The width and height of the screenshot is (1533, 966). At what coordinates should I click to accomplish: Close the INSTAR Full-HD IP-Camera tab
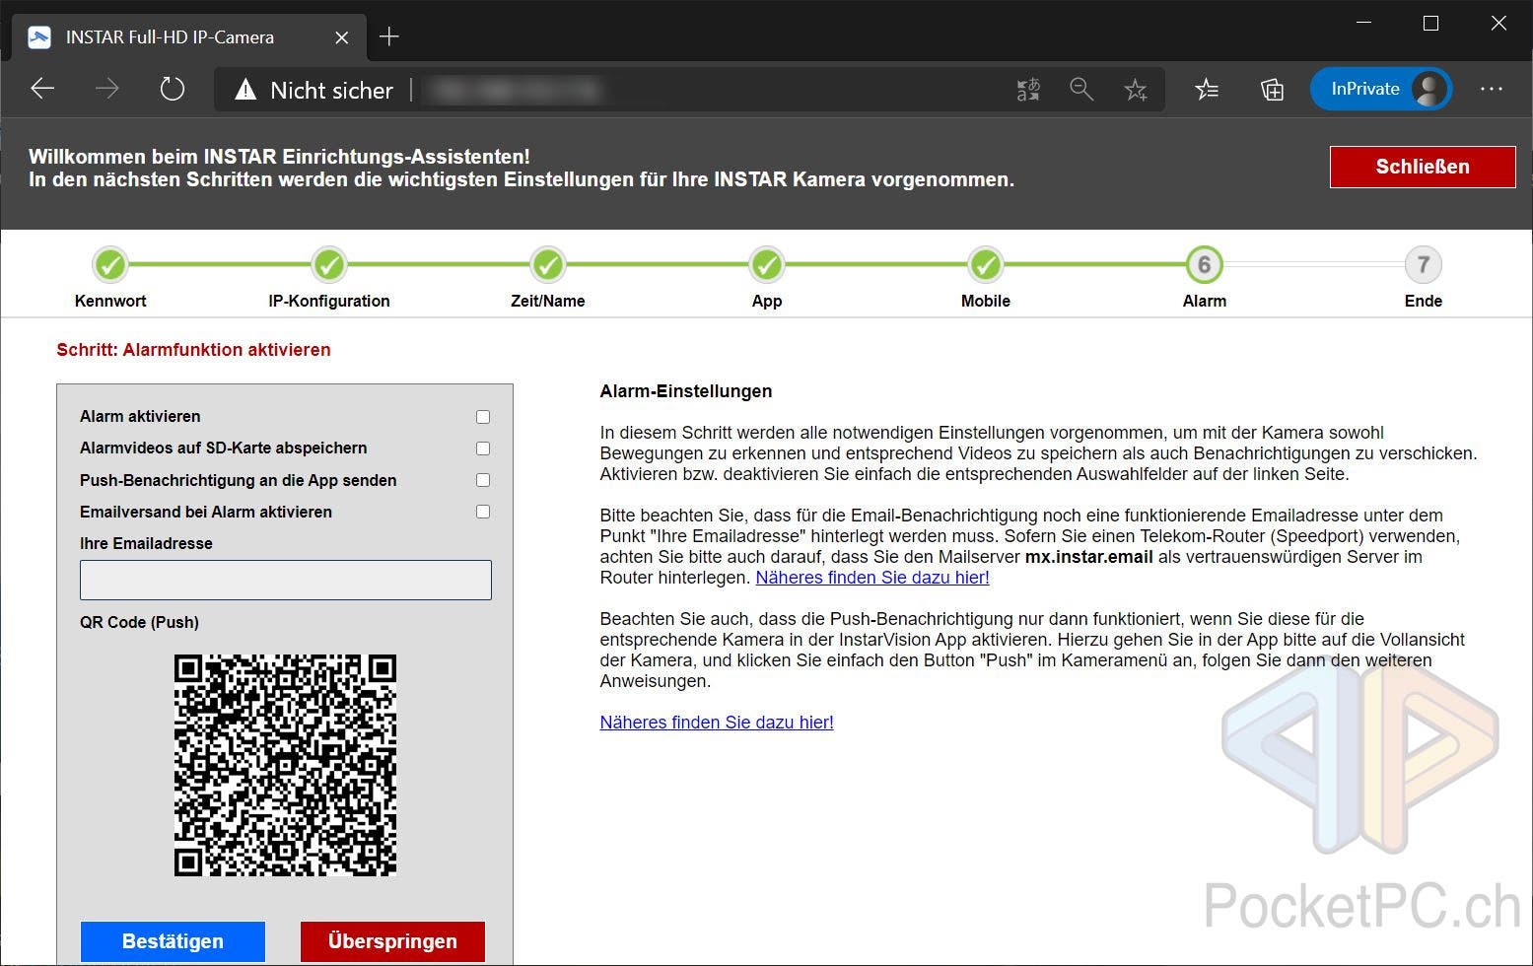click(341, 37)
